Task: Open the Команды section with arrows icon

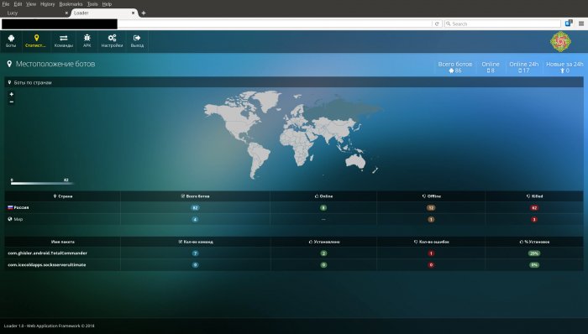Action: point(63,41)
